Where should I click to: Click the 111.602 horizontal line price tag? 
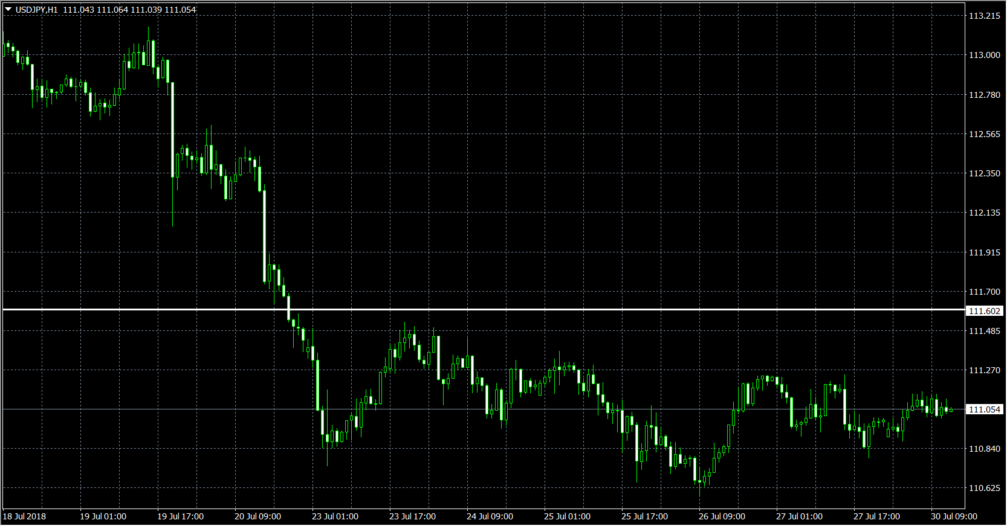(x=985, y=311)
